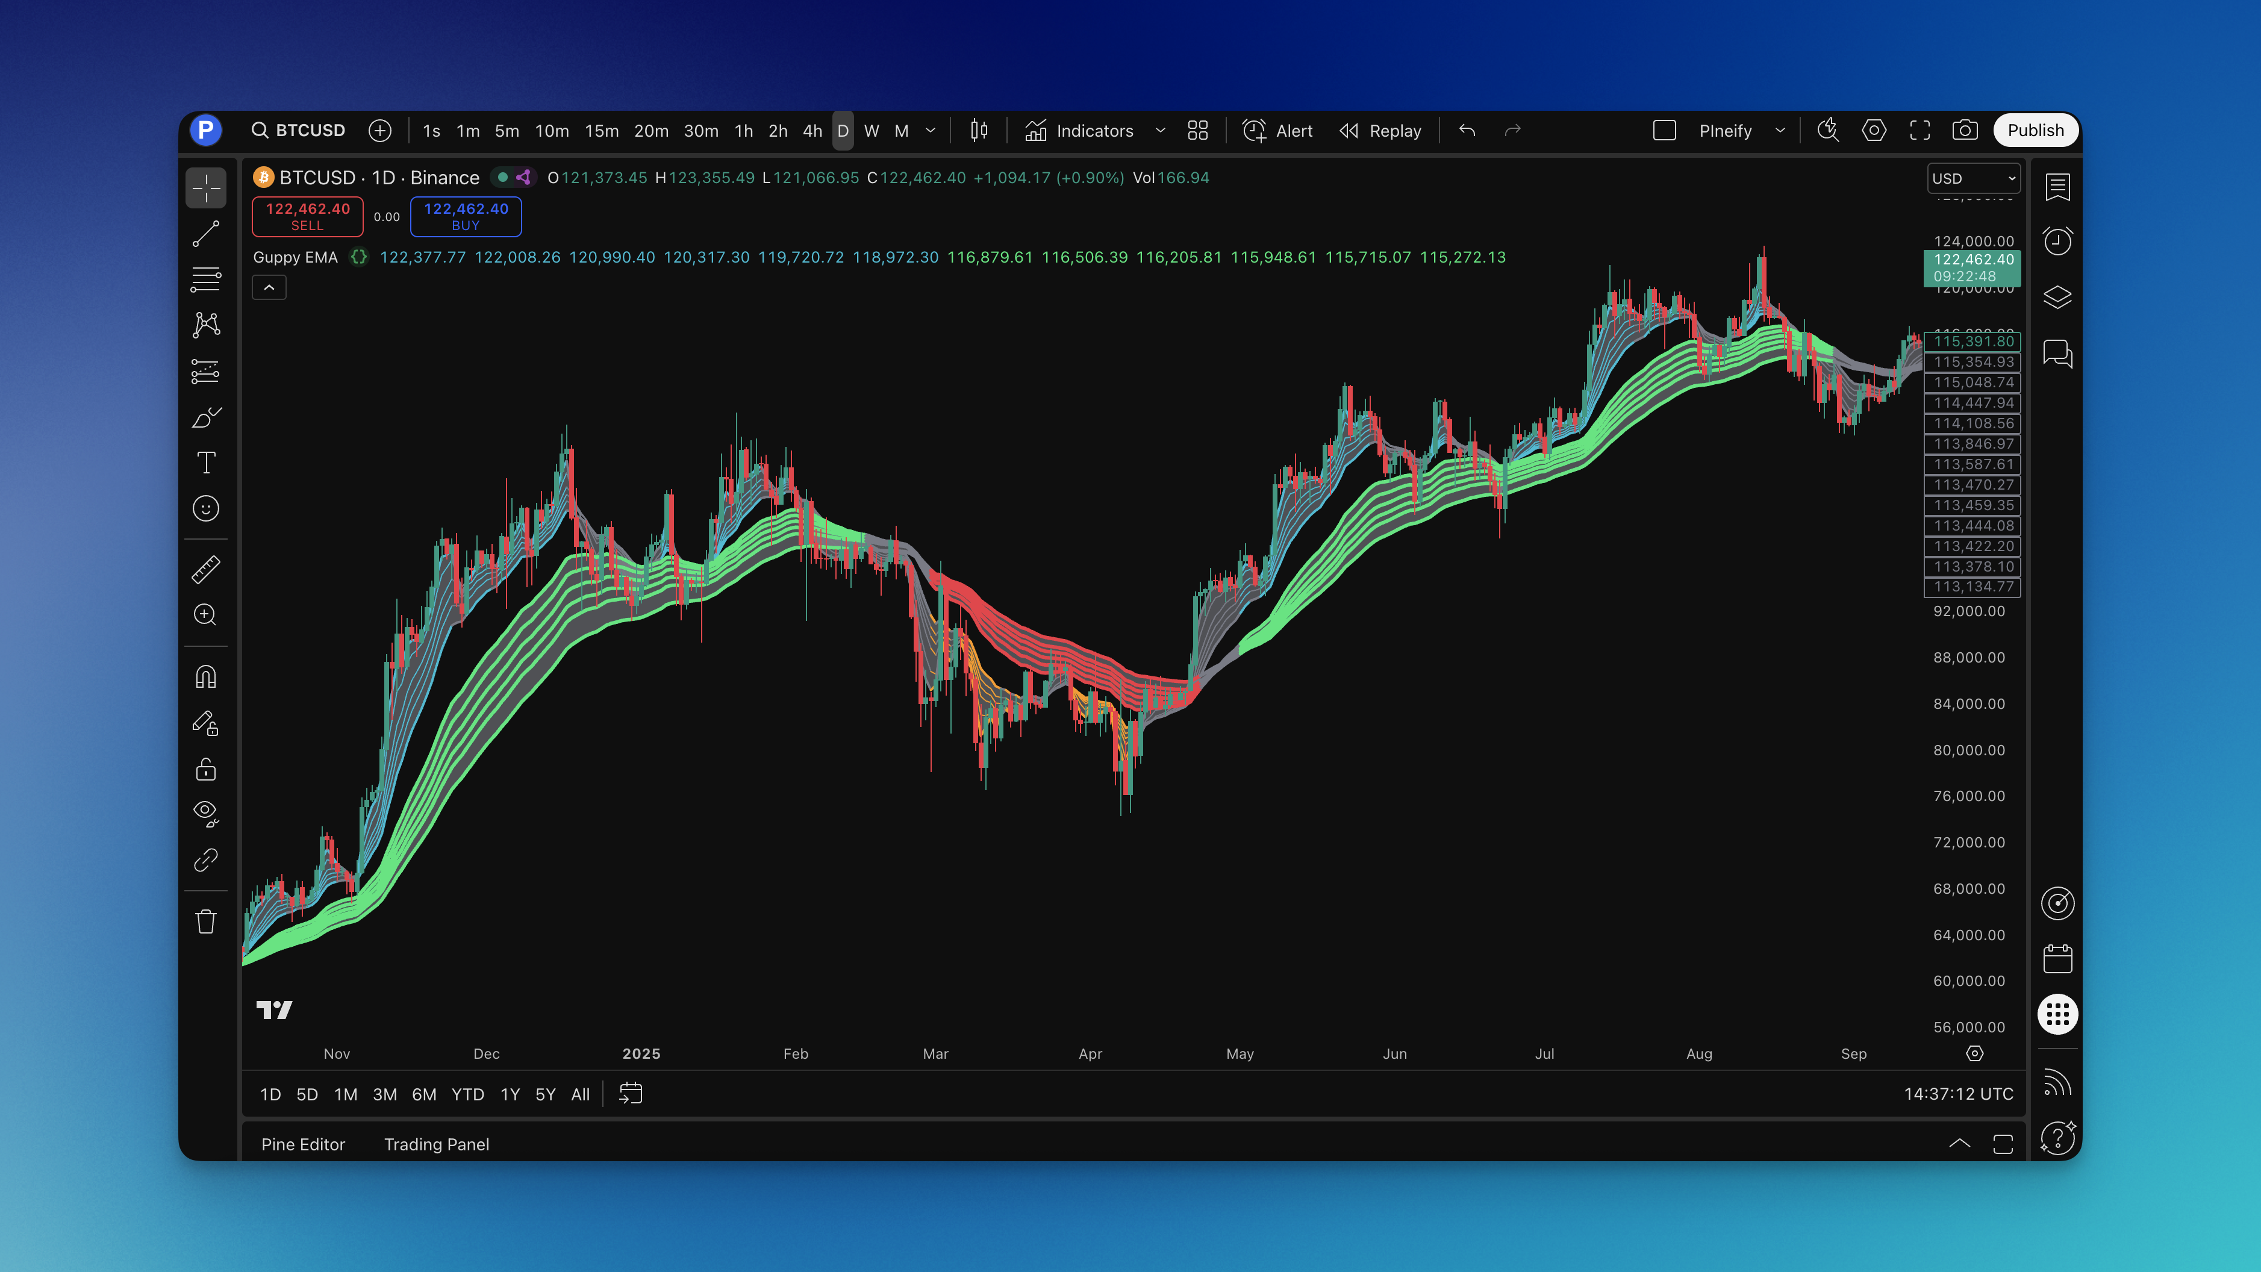The image size is (2261, 1272).
Task: Open the Pine Editor tab
Action: pos(303,1144)
